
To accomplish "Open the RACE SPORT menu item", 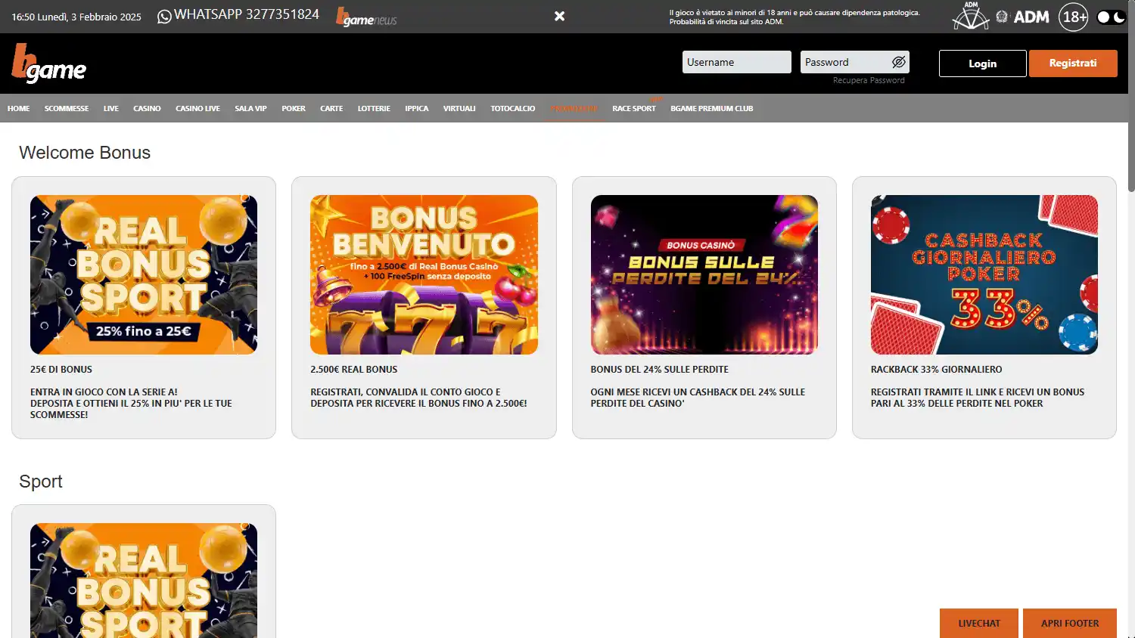I will 633,108.
